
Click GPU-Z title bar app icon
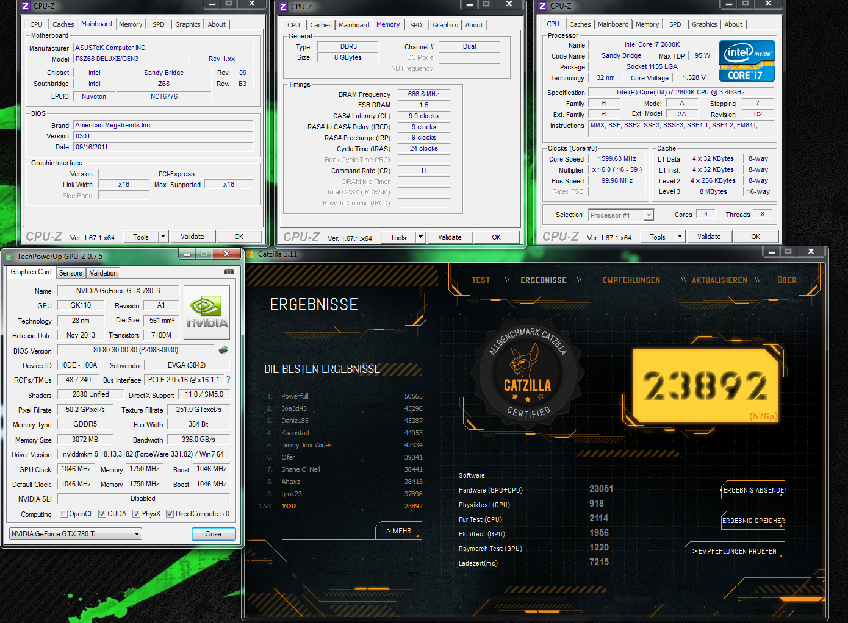click(9, 257)
